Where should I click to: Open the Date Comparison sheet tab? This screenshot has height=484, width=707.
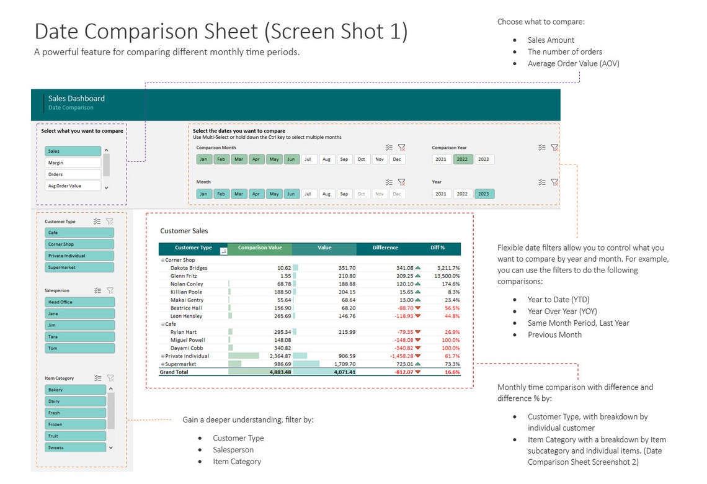(70, 107)
